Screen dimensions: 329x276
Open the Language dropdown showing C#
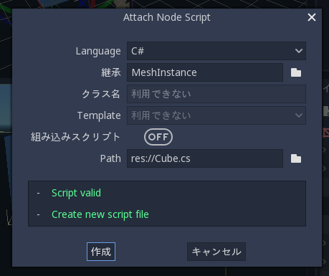216,51
